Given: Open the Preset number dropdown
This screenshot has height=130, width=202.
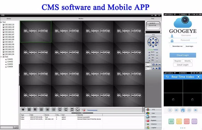Looking at the screenshot, I should click(x=148, y=64).
